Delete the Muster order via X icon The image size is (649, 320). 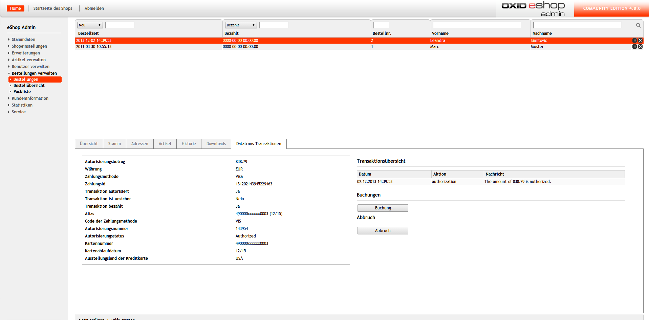pos(640,47)
